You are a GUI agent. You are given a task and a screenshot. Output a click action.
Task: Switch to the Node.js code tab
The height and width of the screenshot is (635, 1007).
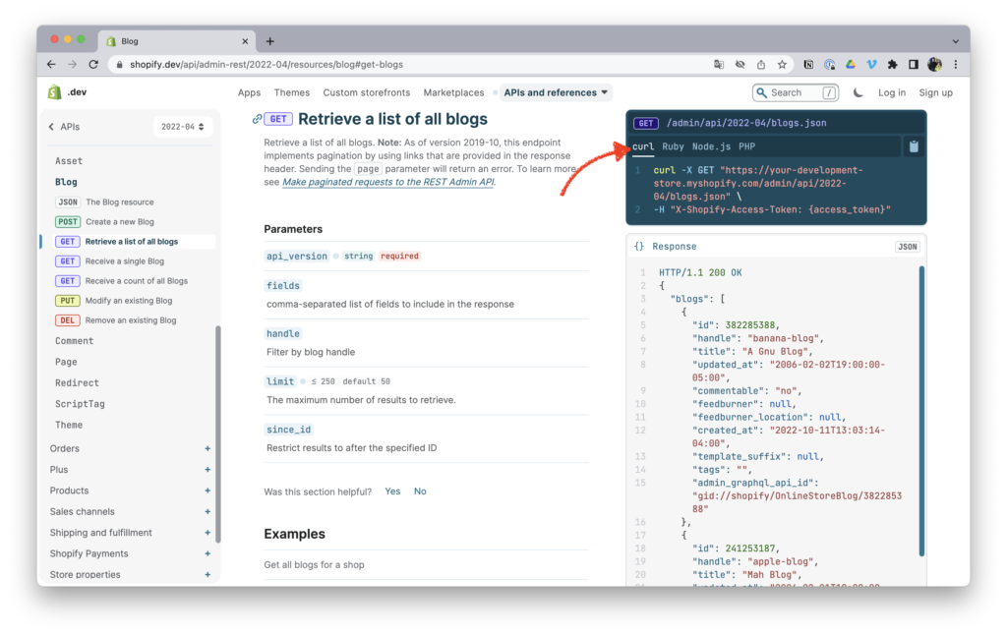(711, 146)
